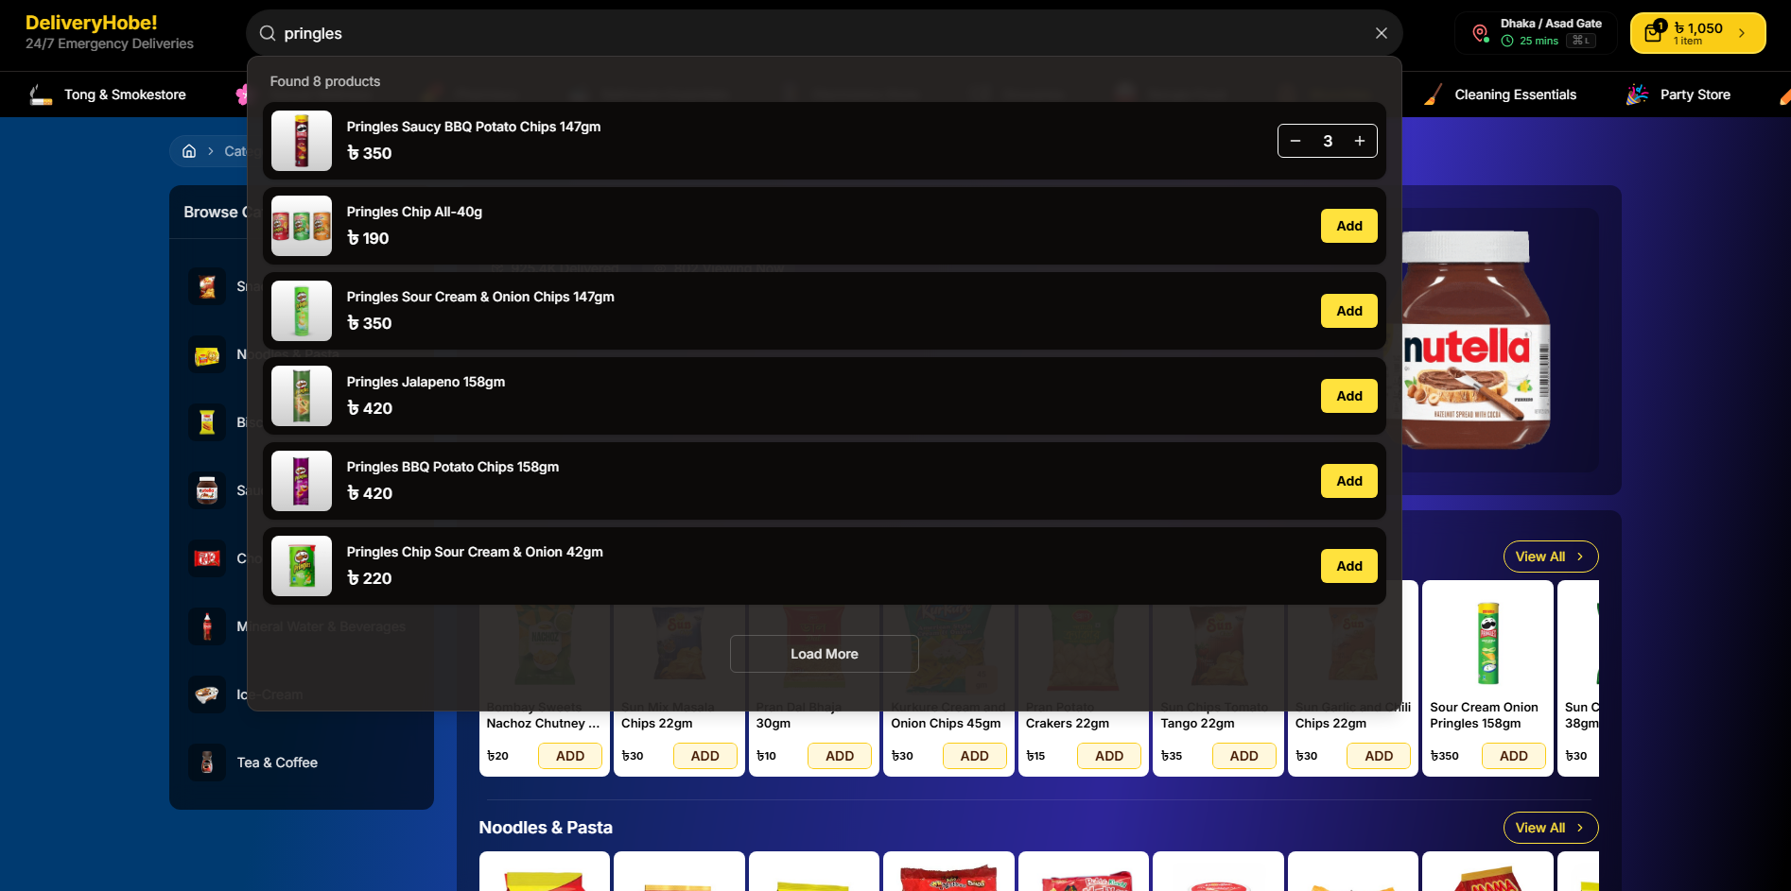1791x891 pixels.
Task: Click the pringles search input field
Action: [823, 33]
